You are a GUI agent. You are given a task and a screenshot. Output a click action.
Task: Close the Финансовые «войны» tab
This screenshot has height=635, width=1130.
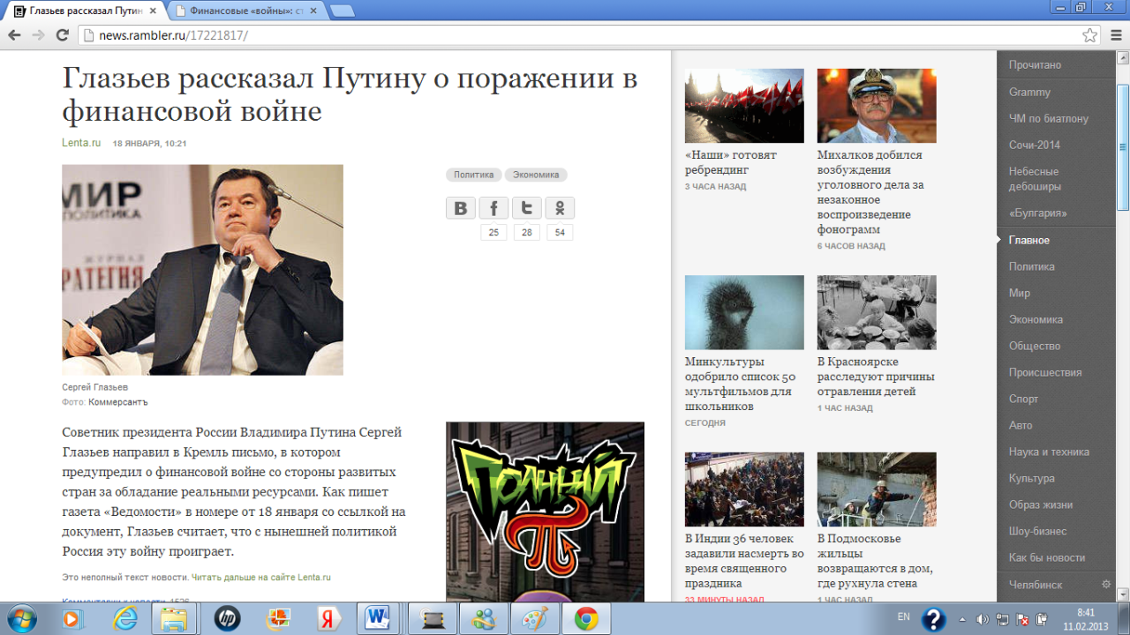click(315, 11)
